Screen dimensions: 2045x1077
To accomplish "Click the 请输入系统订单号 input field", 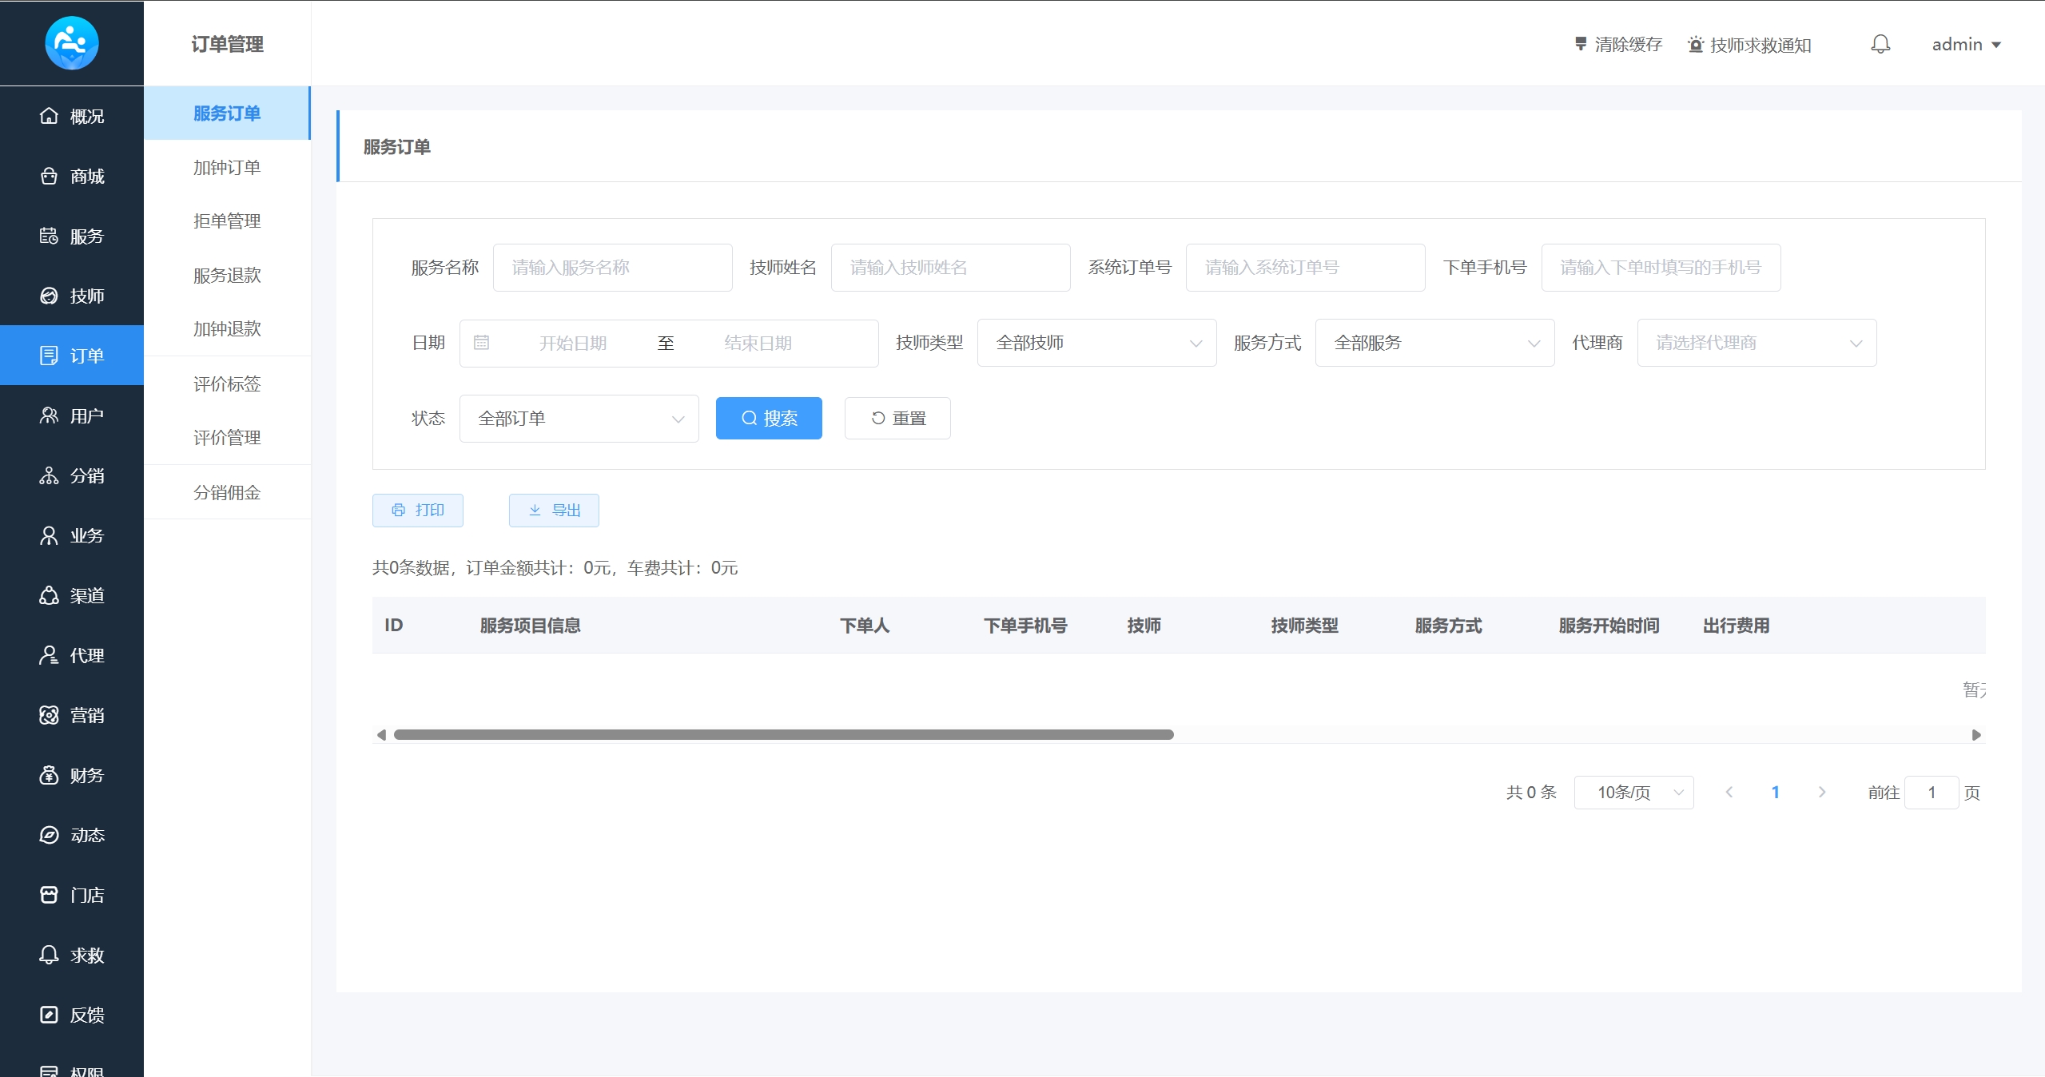I will click(x=1305, y=268).
